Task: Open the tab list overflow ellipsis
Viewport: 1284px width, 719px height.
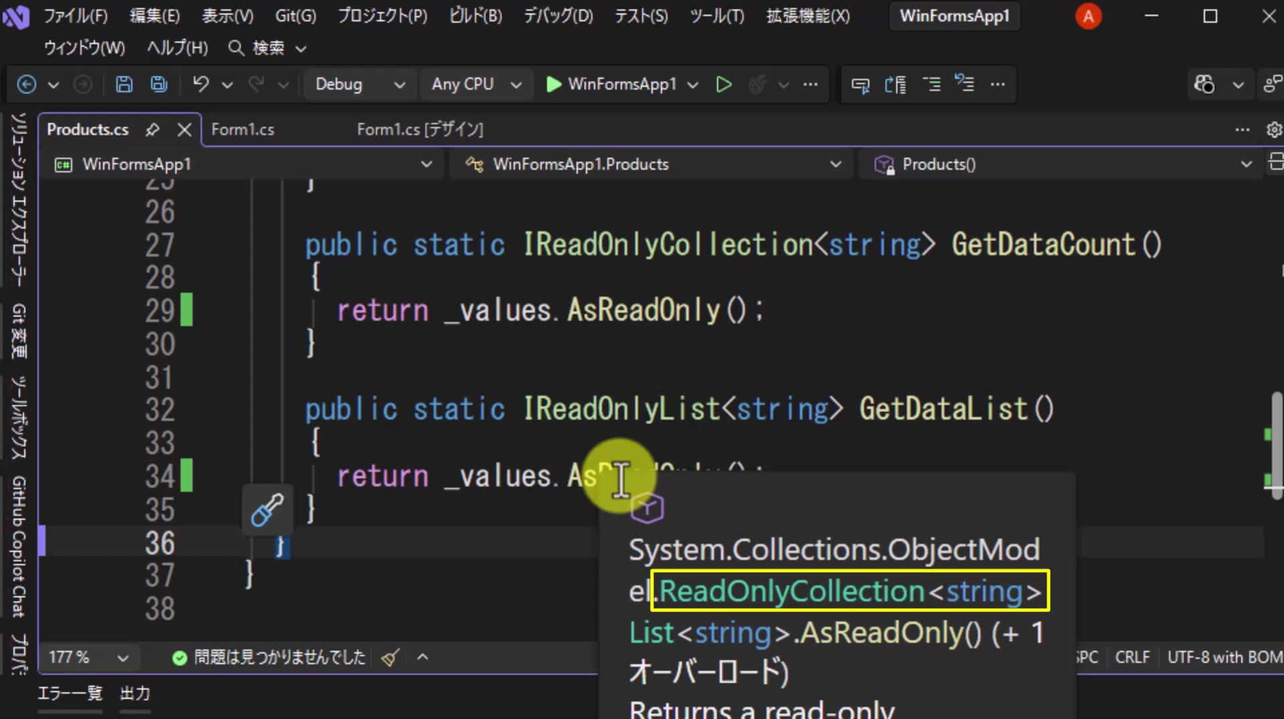Action: tap(1242, 130)
